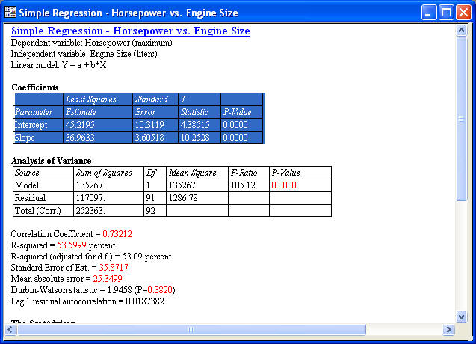Click the F-Ratio value 105.12

tap(243, 185)
